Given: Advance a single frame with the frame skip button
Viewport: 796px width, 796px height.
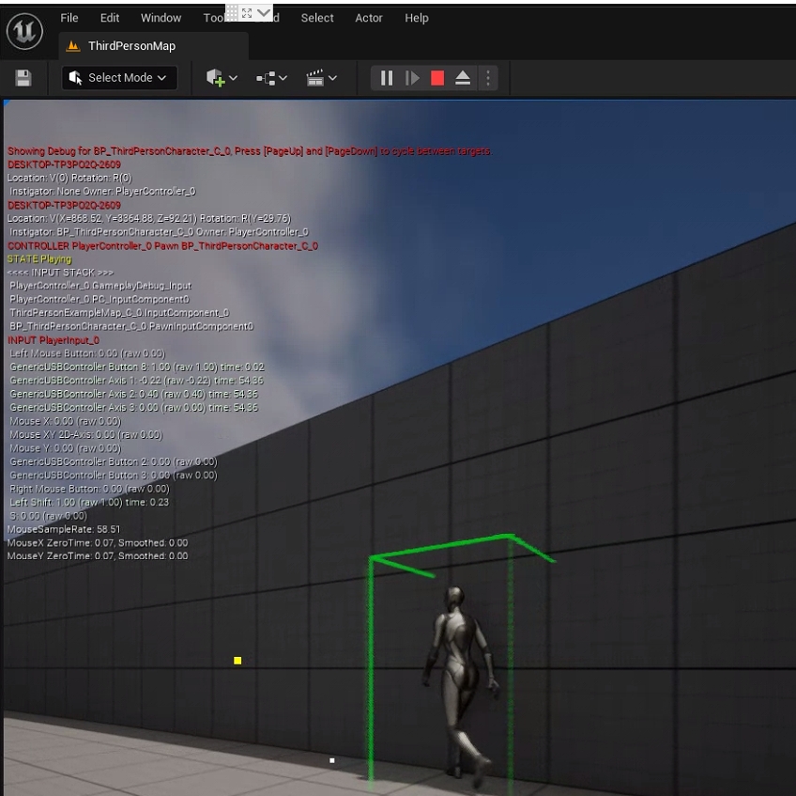Looking at the screenshot, I should 412,78.
